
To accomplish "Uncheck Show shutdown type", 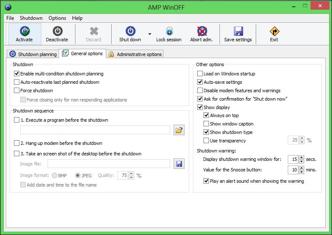I will pos(206,132).
